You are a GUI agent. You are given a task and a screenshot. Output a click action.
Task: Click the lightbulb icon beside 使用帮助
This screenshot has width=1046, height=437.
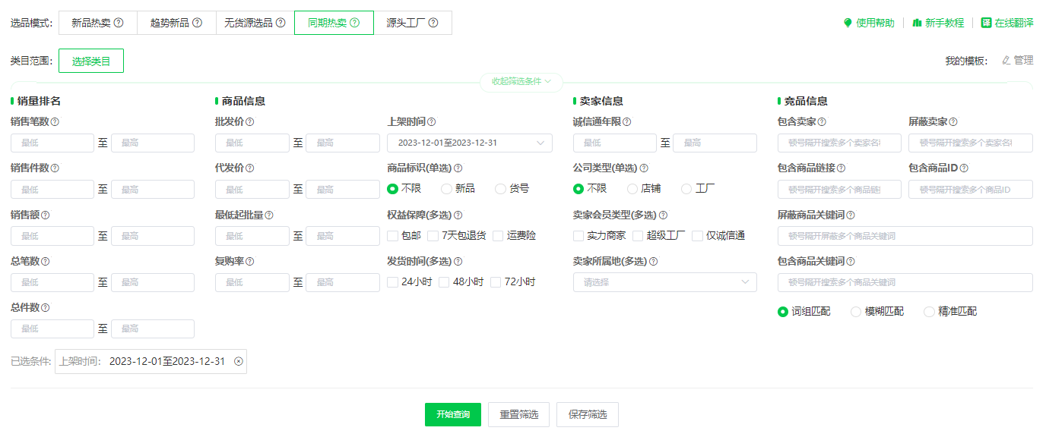[849, 23]
